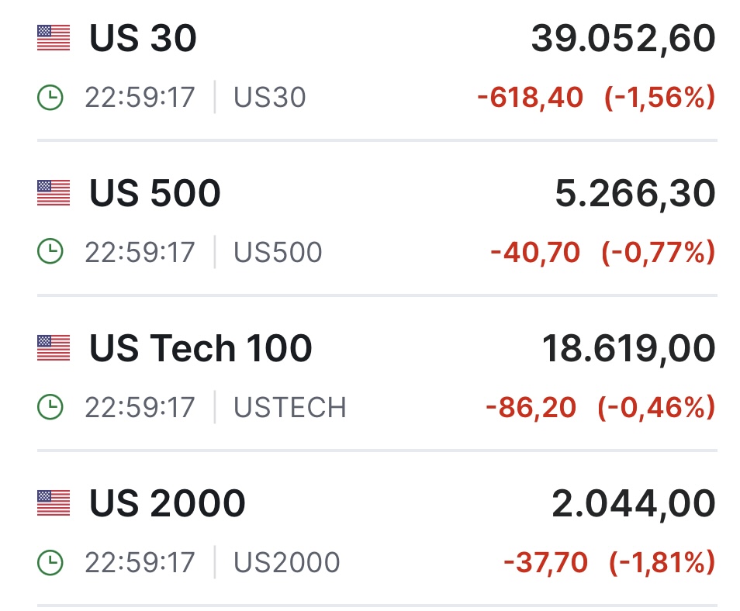
Task: Click the US flag icon beside US 2000
Action: 54,503
